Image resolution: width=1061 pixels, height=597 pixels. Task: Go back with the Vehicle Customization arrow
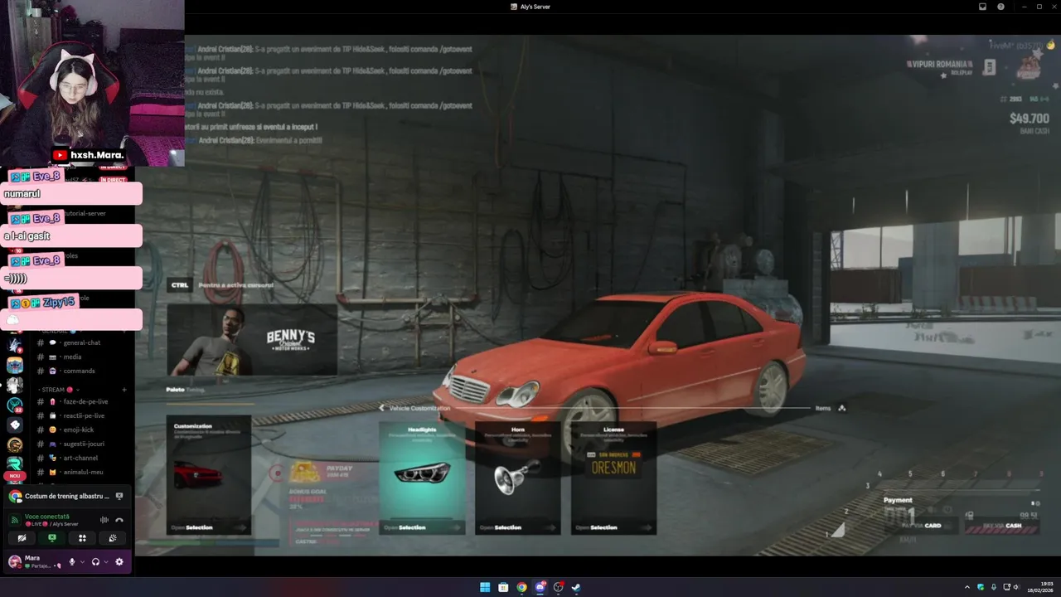click(x=382, y=408)
